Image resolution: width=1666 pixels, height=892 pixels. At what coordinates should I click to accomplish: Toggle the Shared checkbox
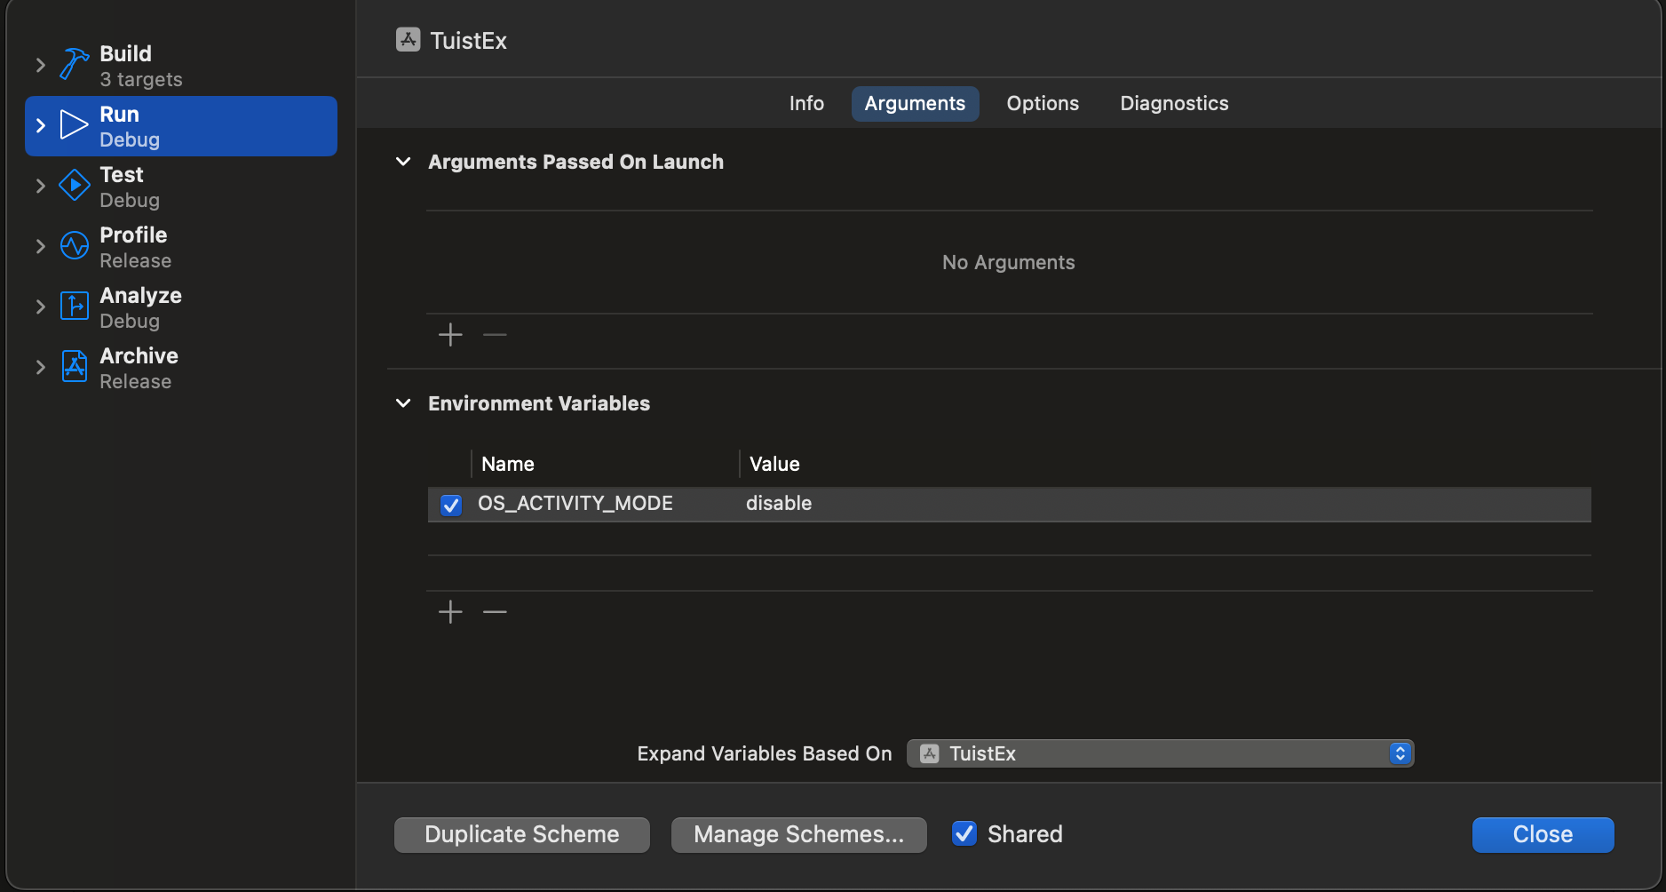(964, 833)
